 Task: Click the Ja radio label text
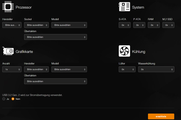coord(8,99)
